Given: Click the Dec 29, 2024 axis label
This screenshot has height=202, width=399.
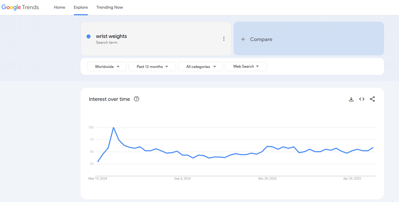Looking at the screenshot, I should [267, 179].
